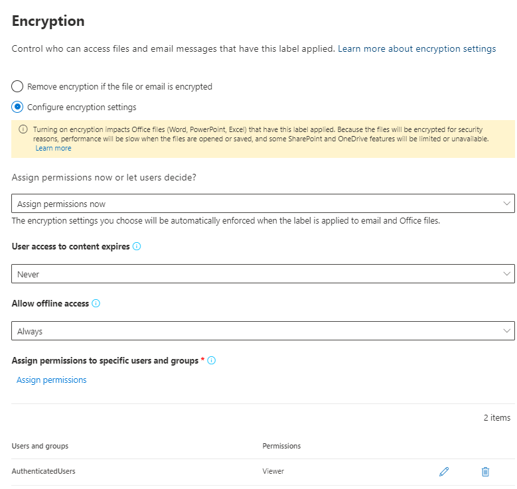This screenshot has height=489, width=517.
Task: Click the info icon in the yellow warning banner
Action: pos(23,129)
